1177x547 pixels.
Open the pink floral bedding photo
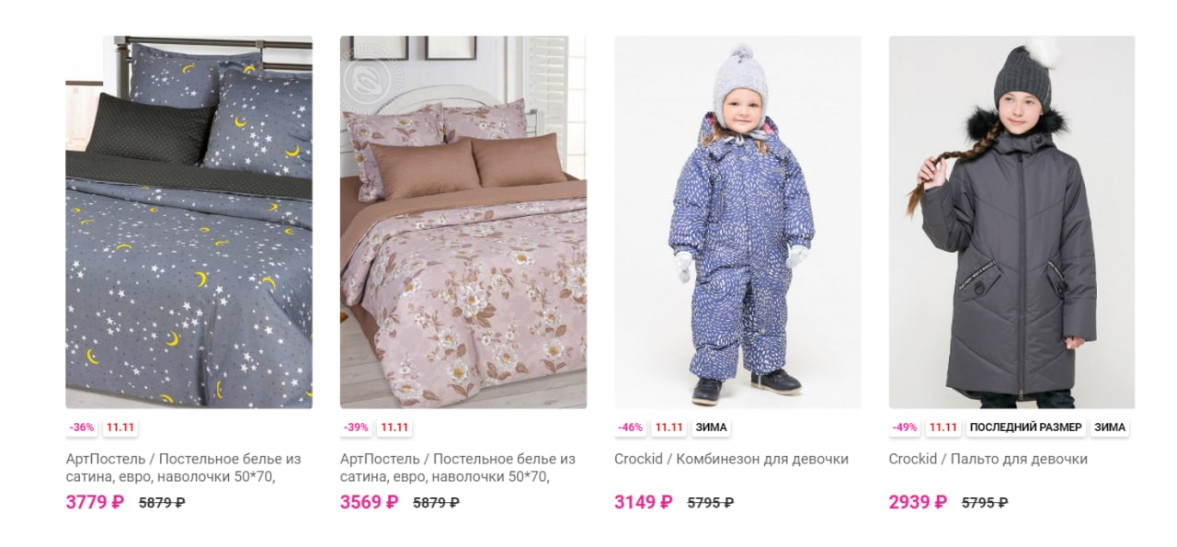pos(463,222)
